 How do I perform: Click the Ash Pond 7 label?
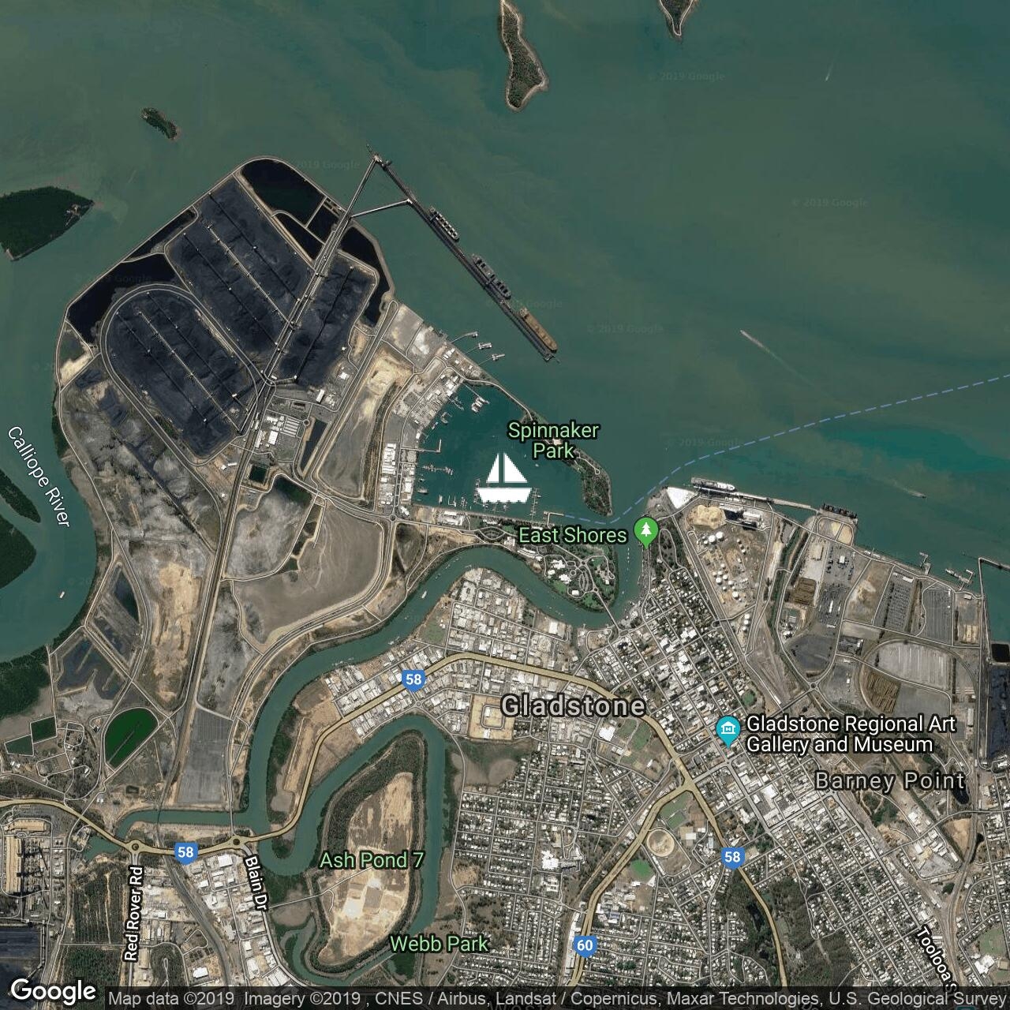pyautogui.click(x=372, y=860)
